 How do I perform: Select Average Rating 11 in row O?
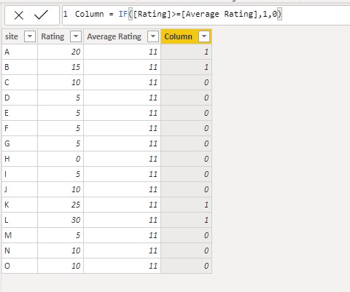click(x=122, y=266)
